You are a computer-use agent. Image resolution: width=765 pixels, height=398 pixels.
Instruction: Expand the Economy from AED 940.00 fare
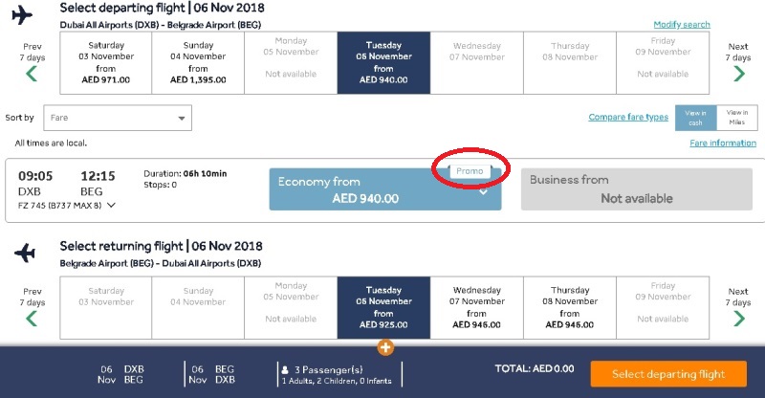point(482,191)
